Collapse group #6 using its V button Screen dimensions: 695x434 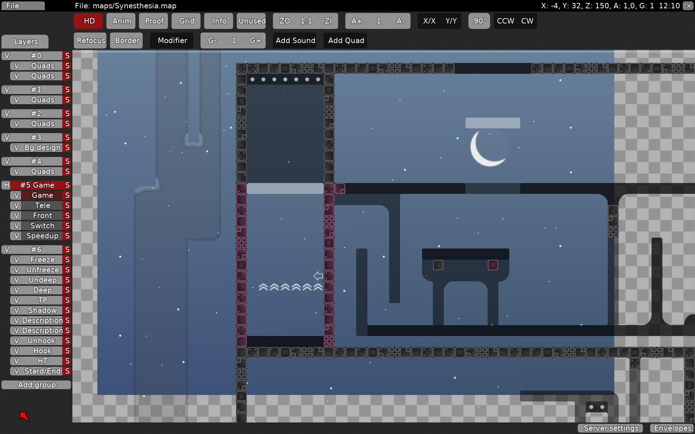[6, 250]
